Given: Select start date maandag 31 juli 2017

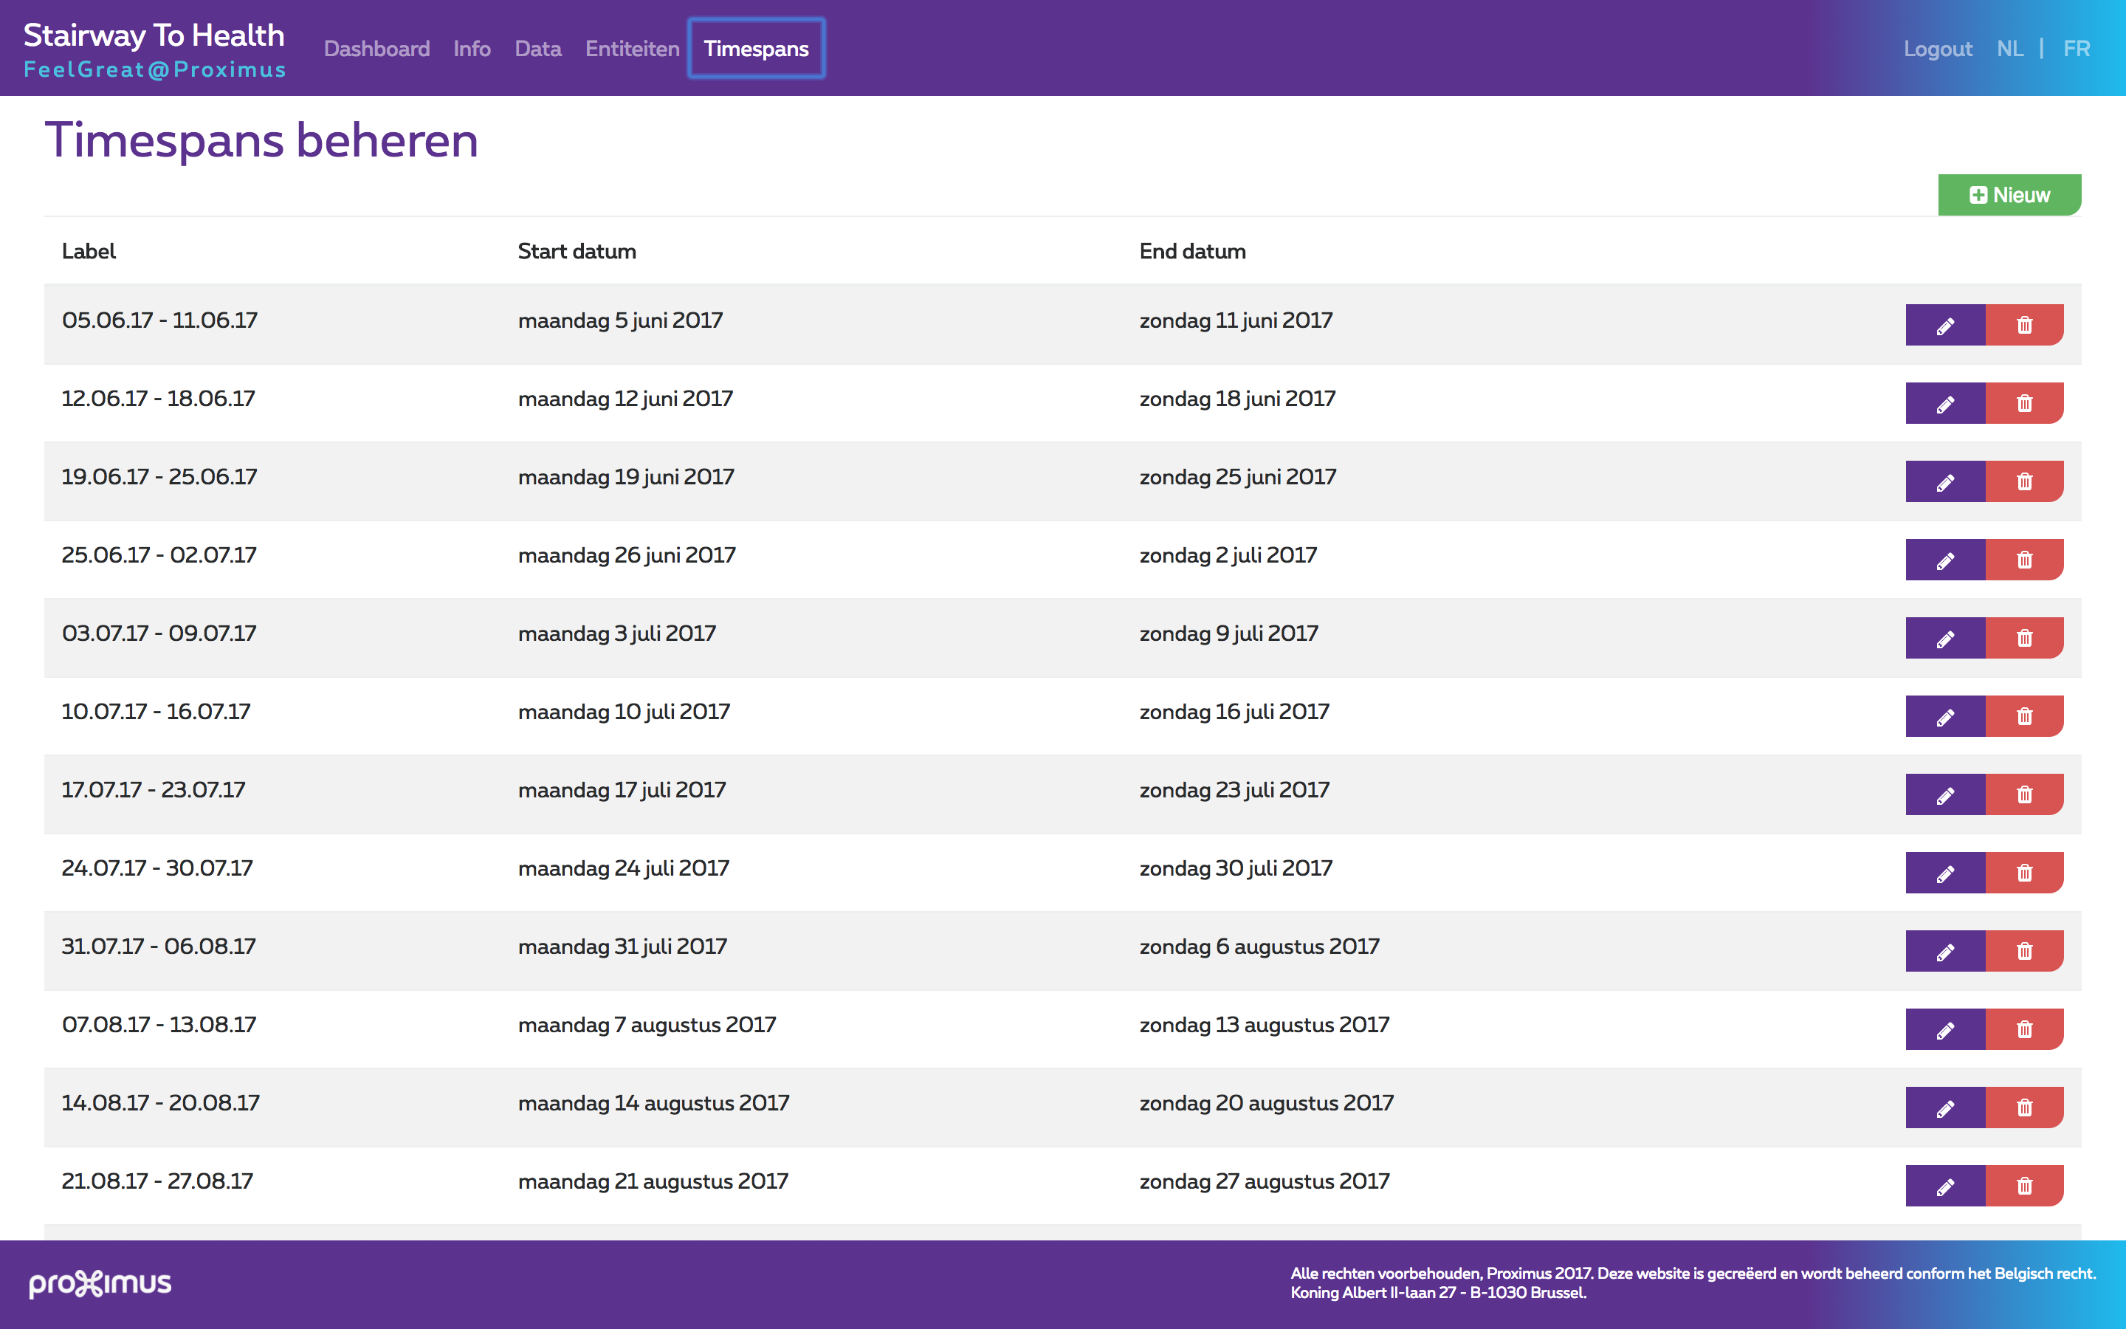Looking at the screenshot, I should tap(622, 947).
